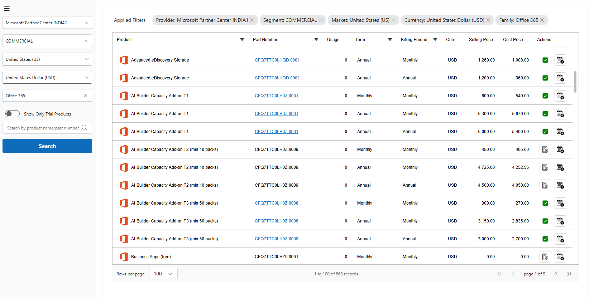Sort by Selling Price column header

pos(481,40)
